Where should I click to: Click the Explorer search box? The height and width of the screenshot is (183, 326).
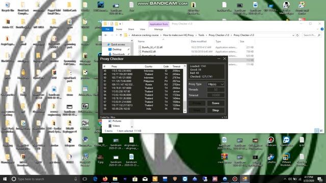click(311, 35)
